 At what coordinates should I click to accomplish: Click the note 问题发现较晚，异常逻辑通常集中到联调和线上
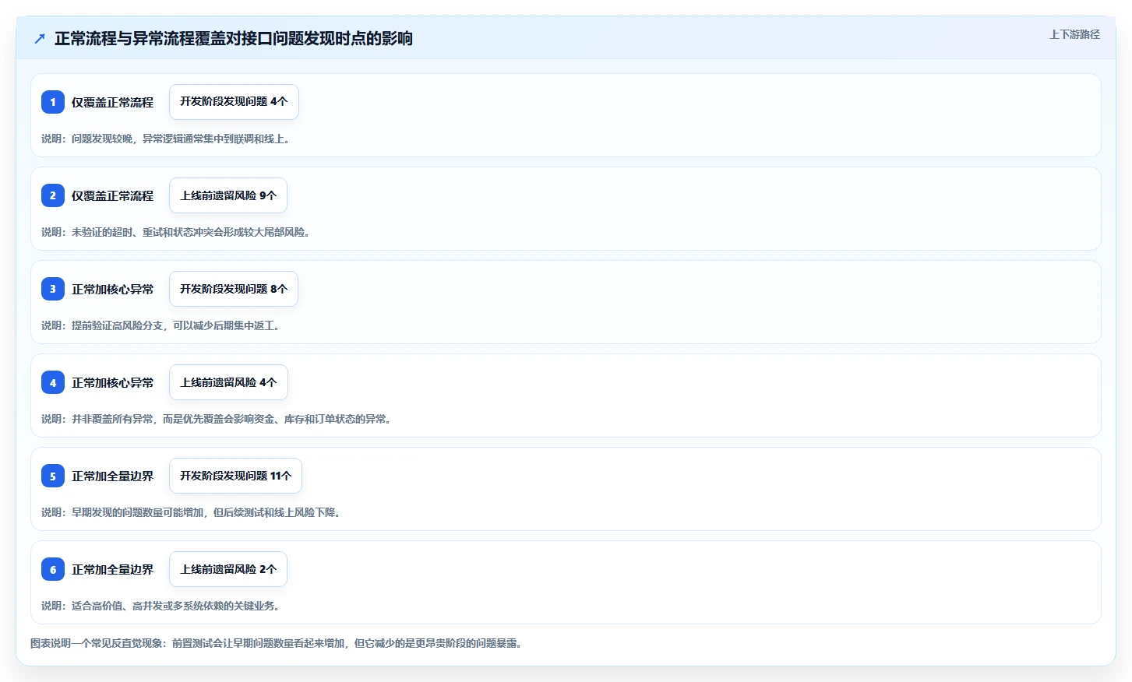tap(168, 139)
